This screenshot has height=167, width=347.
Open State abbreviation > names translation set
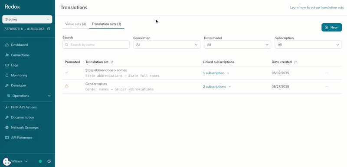click(106, 70)
